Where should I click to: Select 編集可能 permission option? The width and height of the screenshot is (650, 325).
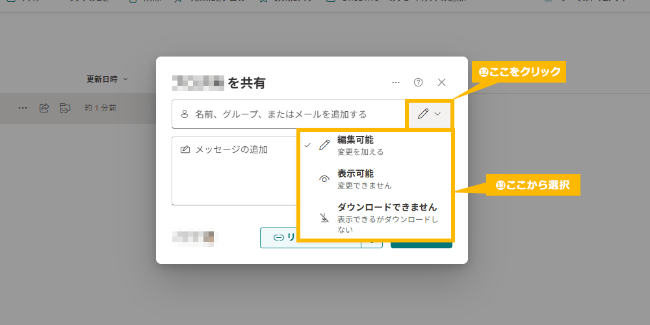[x=375, y=146]
